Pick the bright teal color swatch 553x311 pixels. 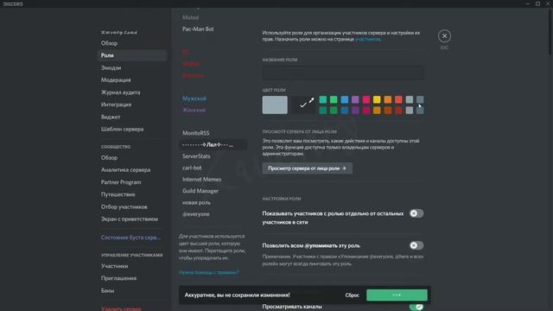[322, 100]
